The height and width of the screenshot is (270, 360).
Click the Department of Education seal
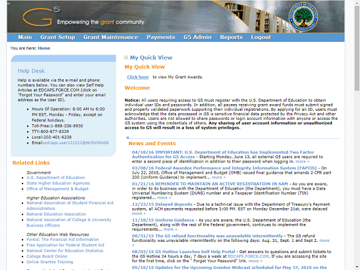[303, 16]
